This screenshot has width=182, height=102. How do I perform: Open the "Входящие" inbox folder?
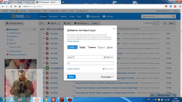click(13, 29)
